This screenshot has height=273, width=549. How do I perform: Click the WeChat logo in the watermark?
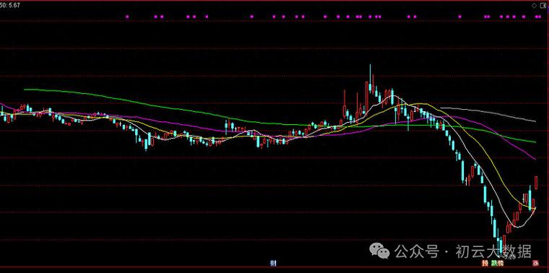pos(380,251)
